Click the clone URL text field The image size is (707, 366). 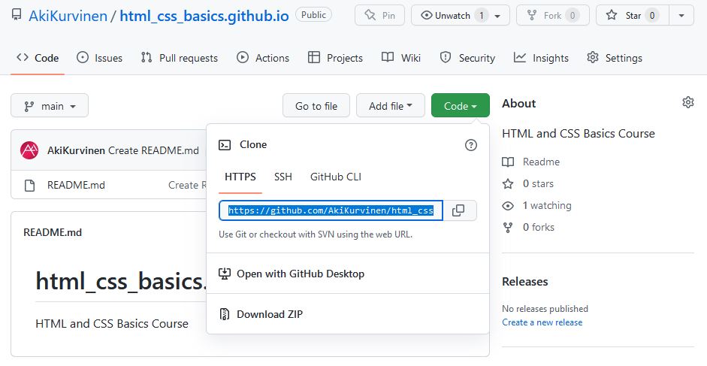tap(331, 210)
